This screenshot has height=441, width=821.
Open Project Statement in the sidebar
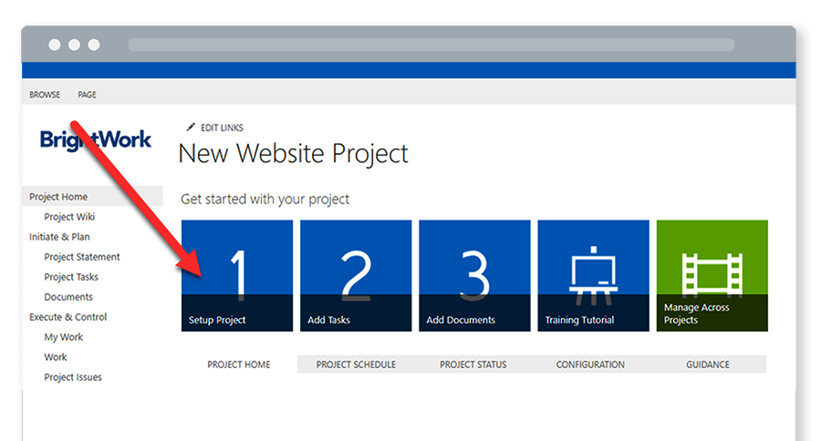point(82,257)
